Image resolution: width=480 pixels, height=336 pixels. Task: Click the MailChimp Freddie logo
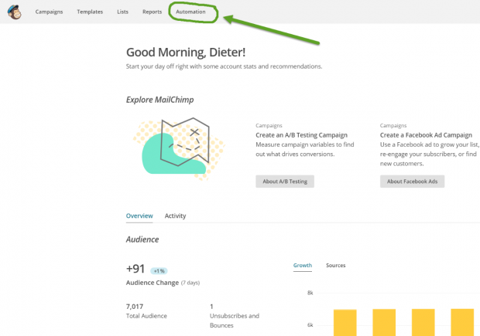coord(15,12)
